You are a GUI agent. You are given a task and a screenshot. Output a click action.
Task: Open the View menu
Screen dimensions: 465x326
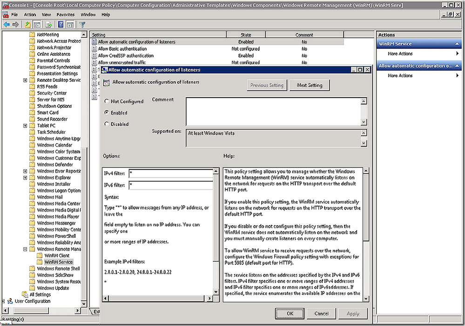pyautogui.click(x=46, y=14)
